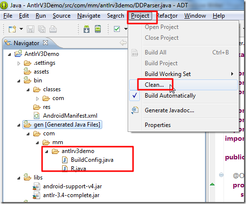Click the AntlrV3Demo project icon
The height and width of the screenshot is (204, 246).
18,53
